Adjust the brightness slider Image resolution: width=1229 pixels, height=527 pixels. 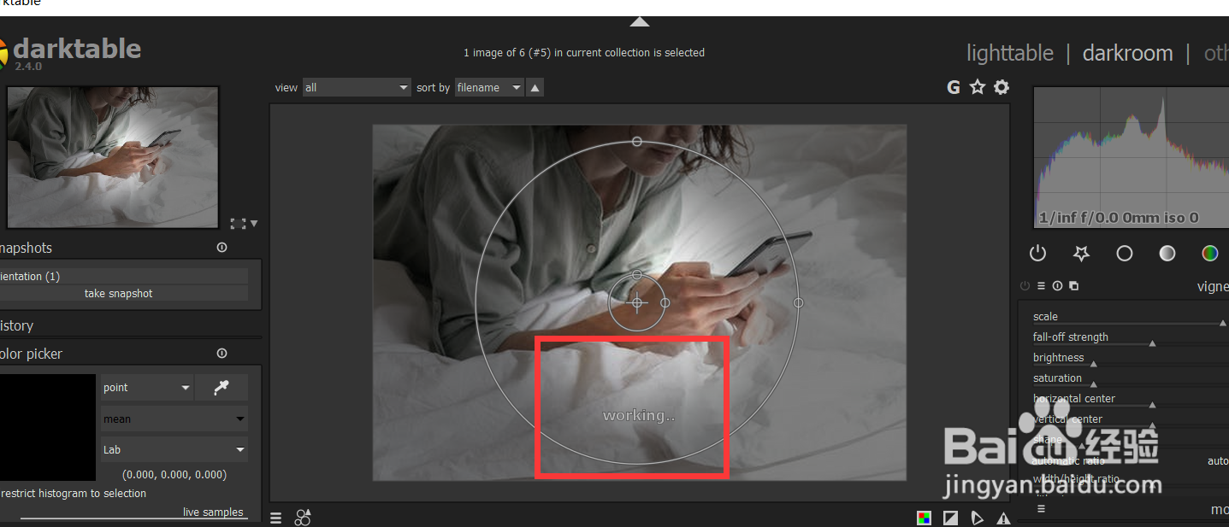pyautogui.click(x=1129, y=360)
